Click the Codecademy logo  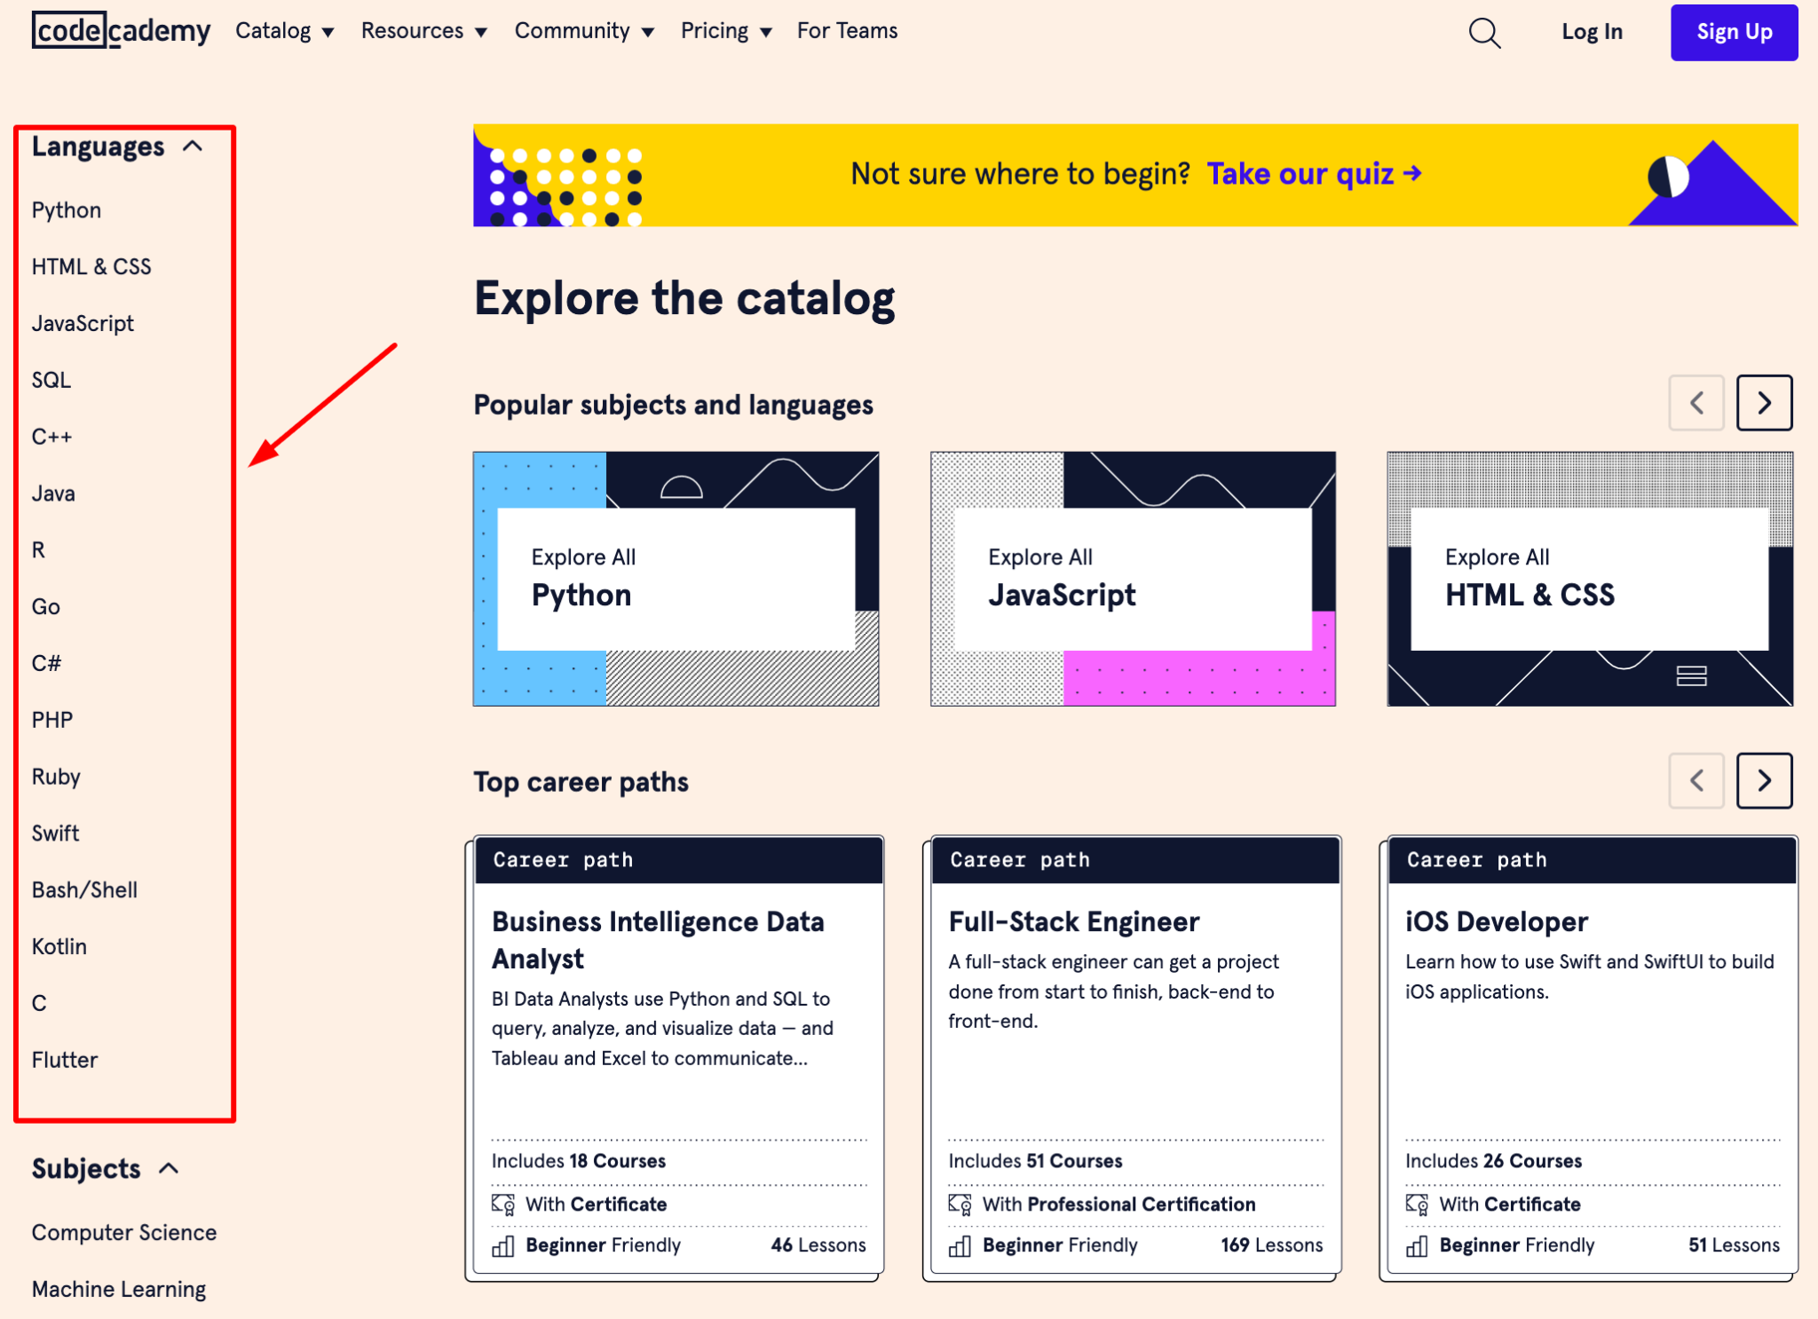[120, 30]
